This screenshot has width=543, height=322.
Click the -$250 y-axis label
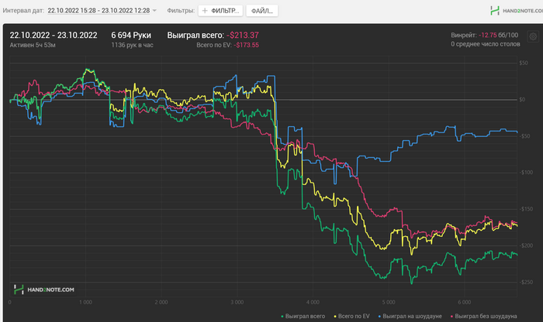(x=525, y=283)
